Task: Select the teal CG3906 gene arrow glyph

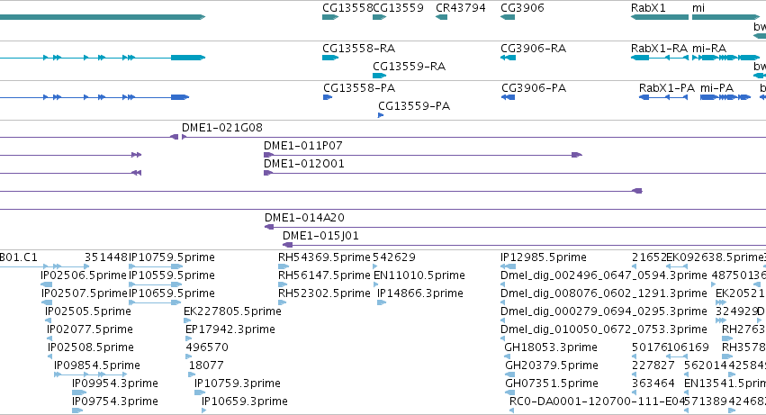Action: (508, 17)
